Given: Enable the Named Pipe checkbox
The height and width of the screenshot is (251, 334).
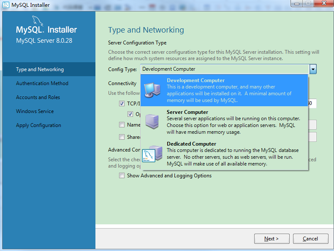Looking at the screenshot, I should click(122, 124).
